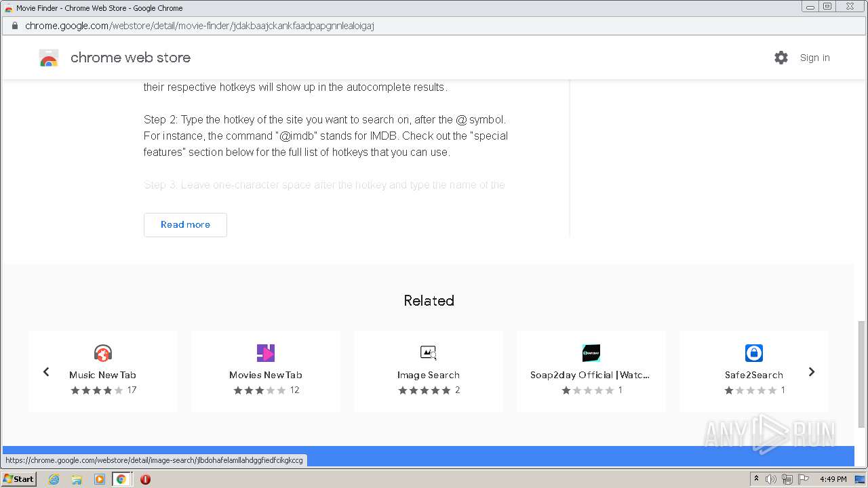Image resolution: width=868 pixels, height=488 pixels.
Task: Click the taskbar clock showing 4:49 PM
Action: 833,479
